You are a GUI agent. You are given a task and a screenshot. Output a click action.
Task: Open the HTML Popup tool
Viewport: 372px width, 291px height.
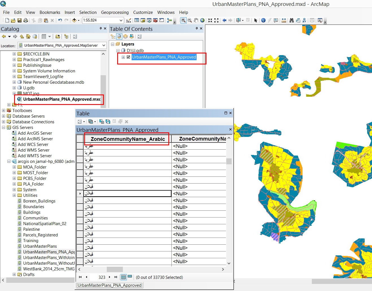[276, 20]
